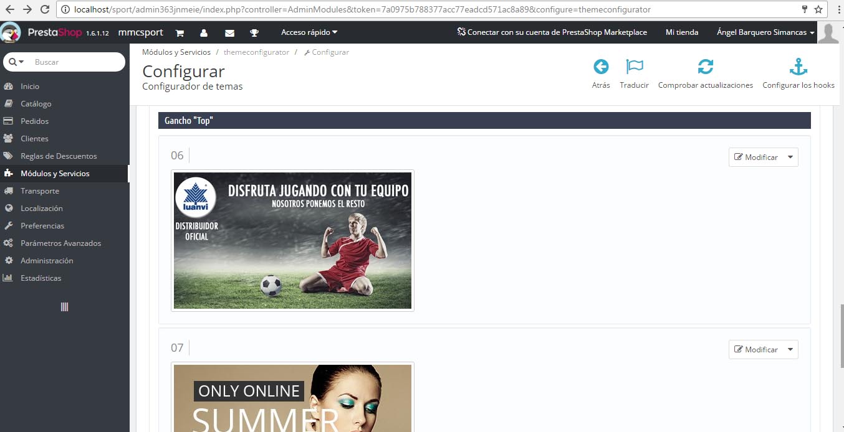Click the item number 06 label
This screenshot has width=844, height=432.
(x=177, y=156)
